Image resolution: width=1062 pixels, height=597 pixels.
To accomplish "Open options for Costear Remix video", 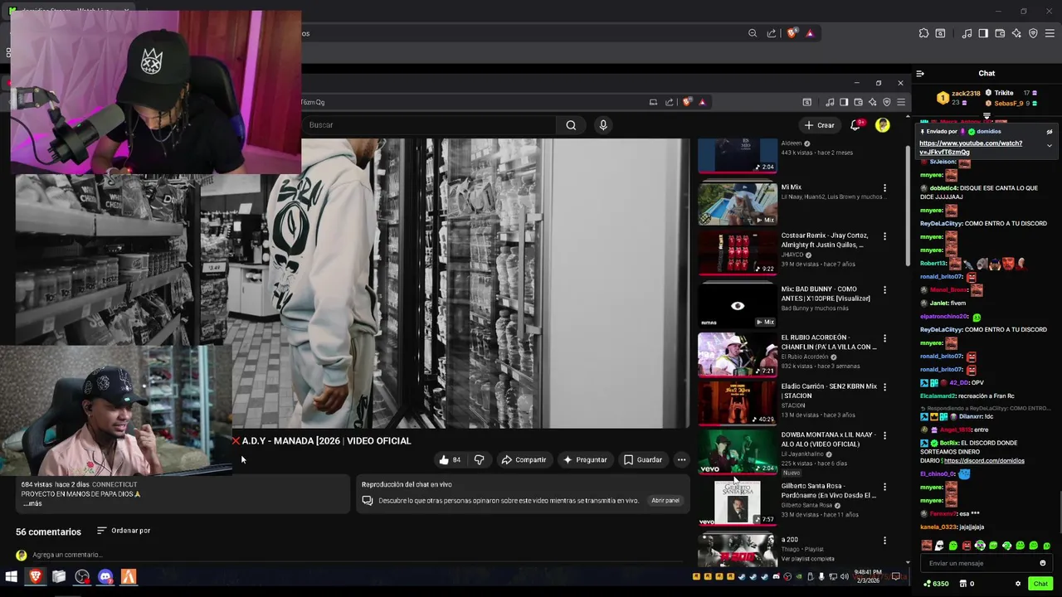I will click(x=884, y=236).
